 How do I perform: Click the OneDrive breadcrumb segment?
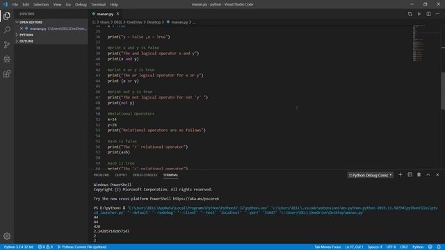click(x=134, y=22)
